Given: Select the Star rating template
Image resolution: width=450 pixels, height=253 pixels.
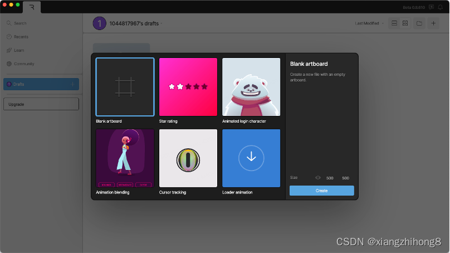Looking at the screenshot, I should 188,87.
